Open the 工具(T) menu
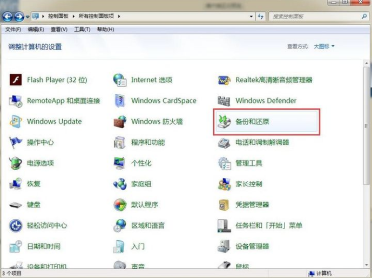Screen dimensions: 372x278 click(82, 30)
